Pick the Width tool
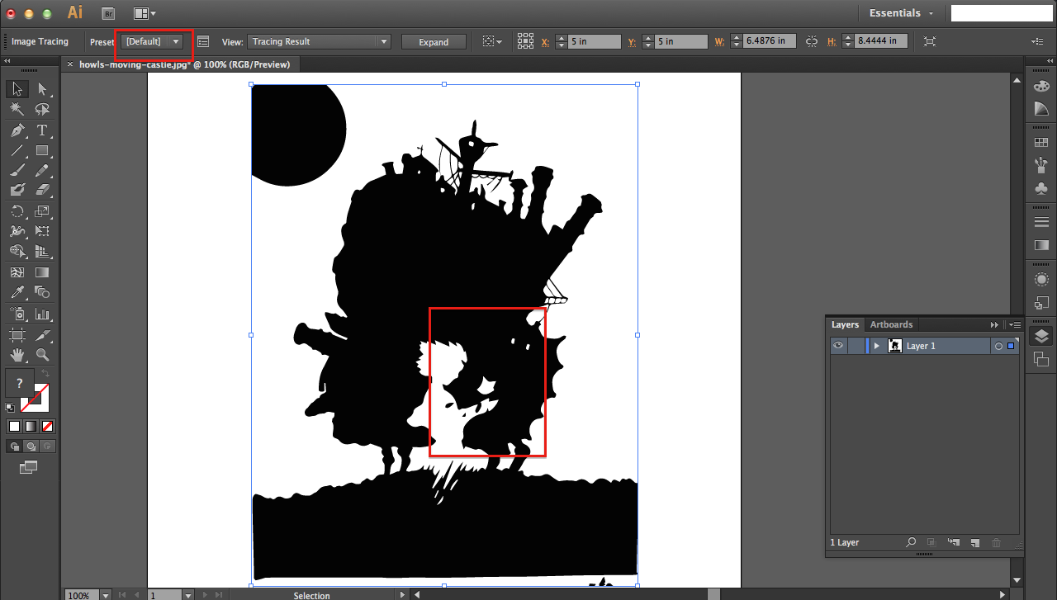This screenshot has width=1057, height=600. [17, 231]
